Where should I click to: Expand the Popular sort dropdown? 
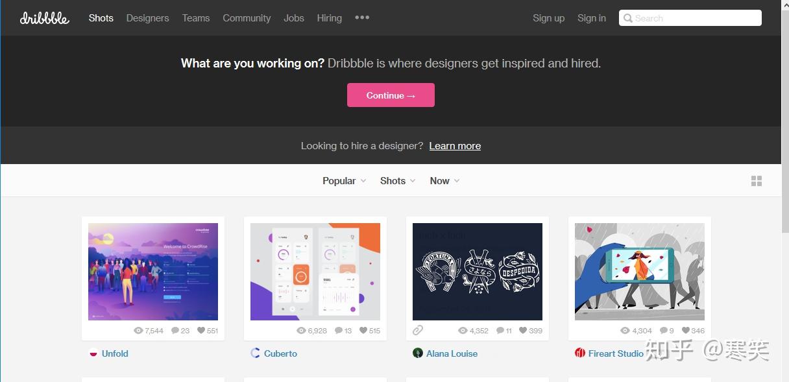(x=344, y=181)
